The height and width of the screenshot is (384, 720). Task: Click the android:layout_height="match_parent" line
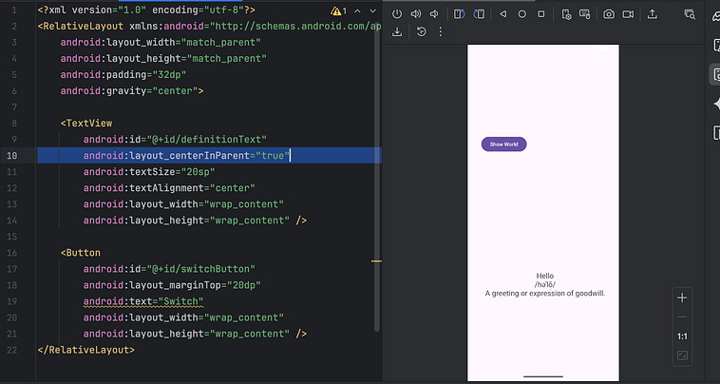[164, 59]
